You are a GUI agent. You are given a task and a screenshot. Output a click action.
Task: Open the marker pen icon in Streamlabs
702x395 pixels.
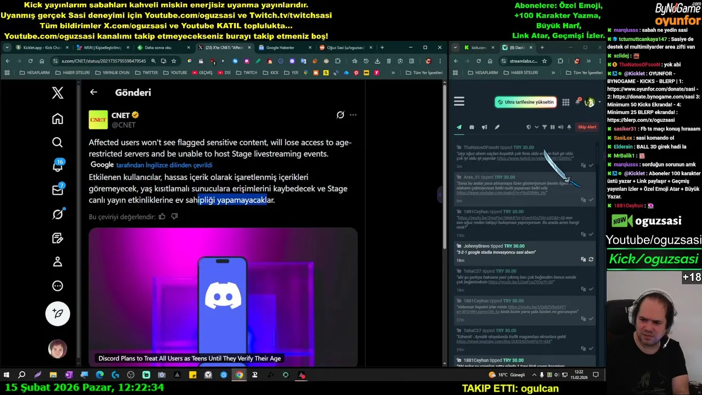497,127
